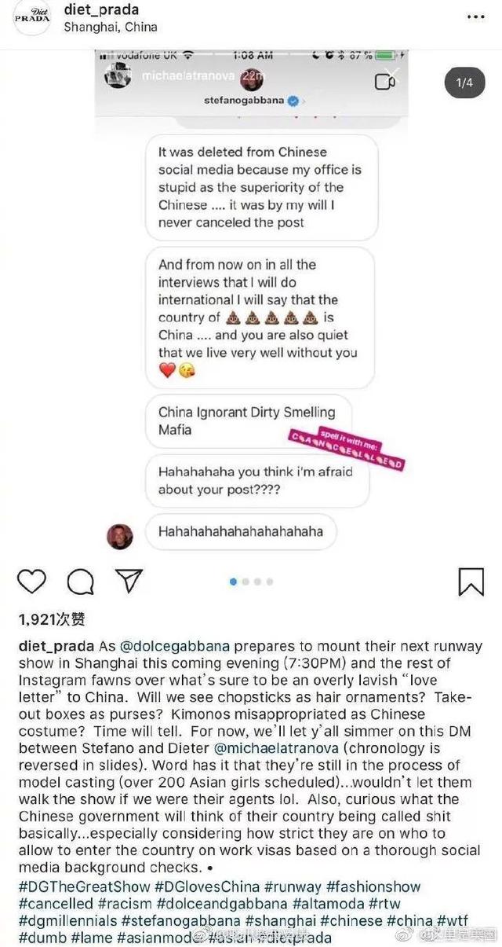Open diet_prada username in the header
The height and width of the screenshot is (947, 502).
pos(101,10)
